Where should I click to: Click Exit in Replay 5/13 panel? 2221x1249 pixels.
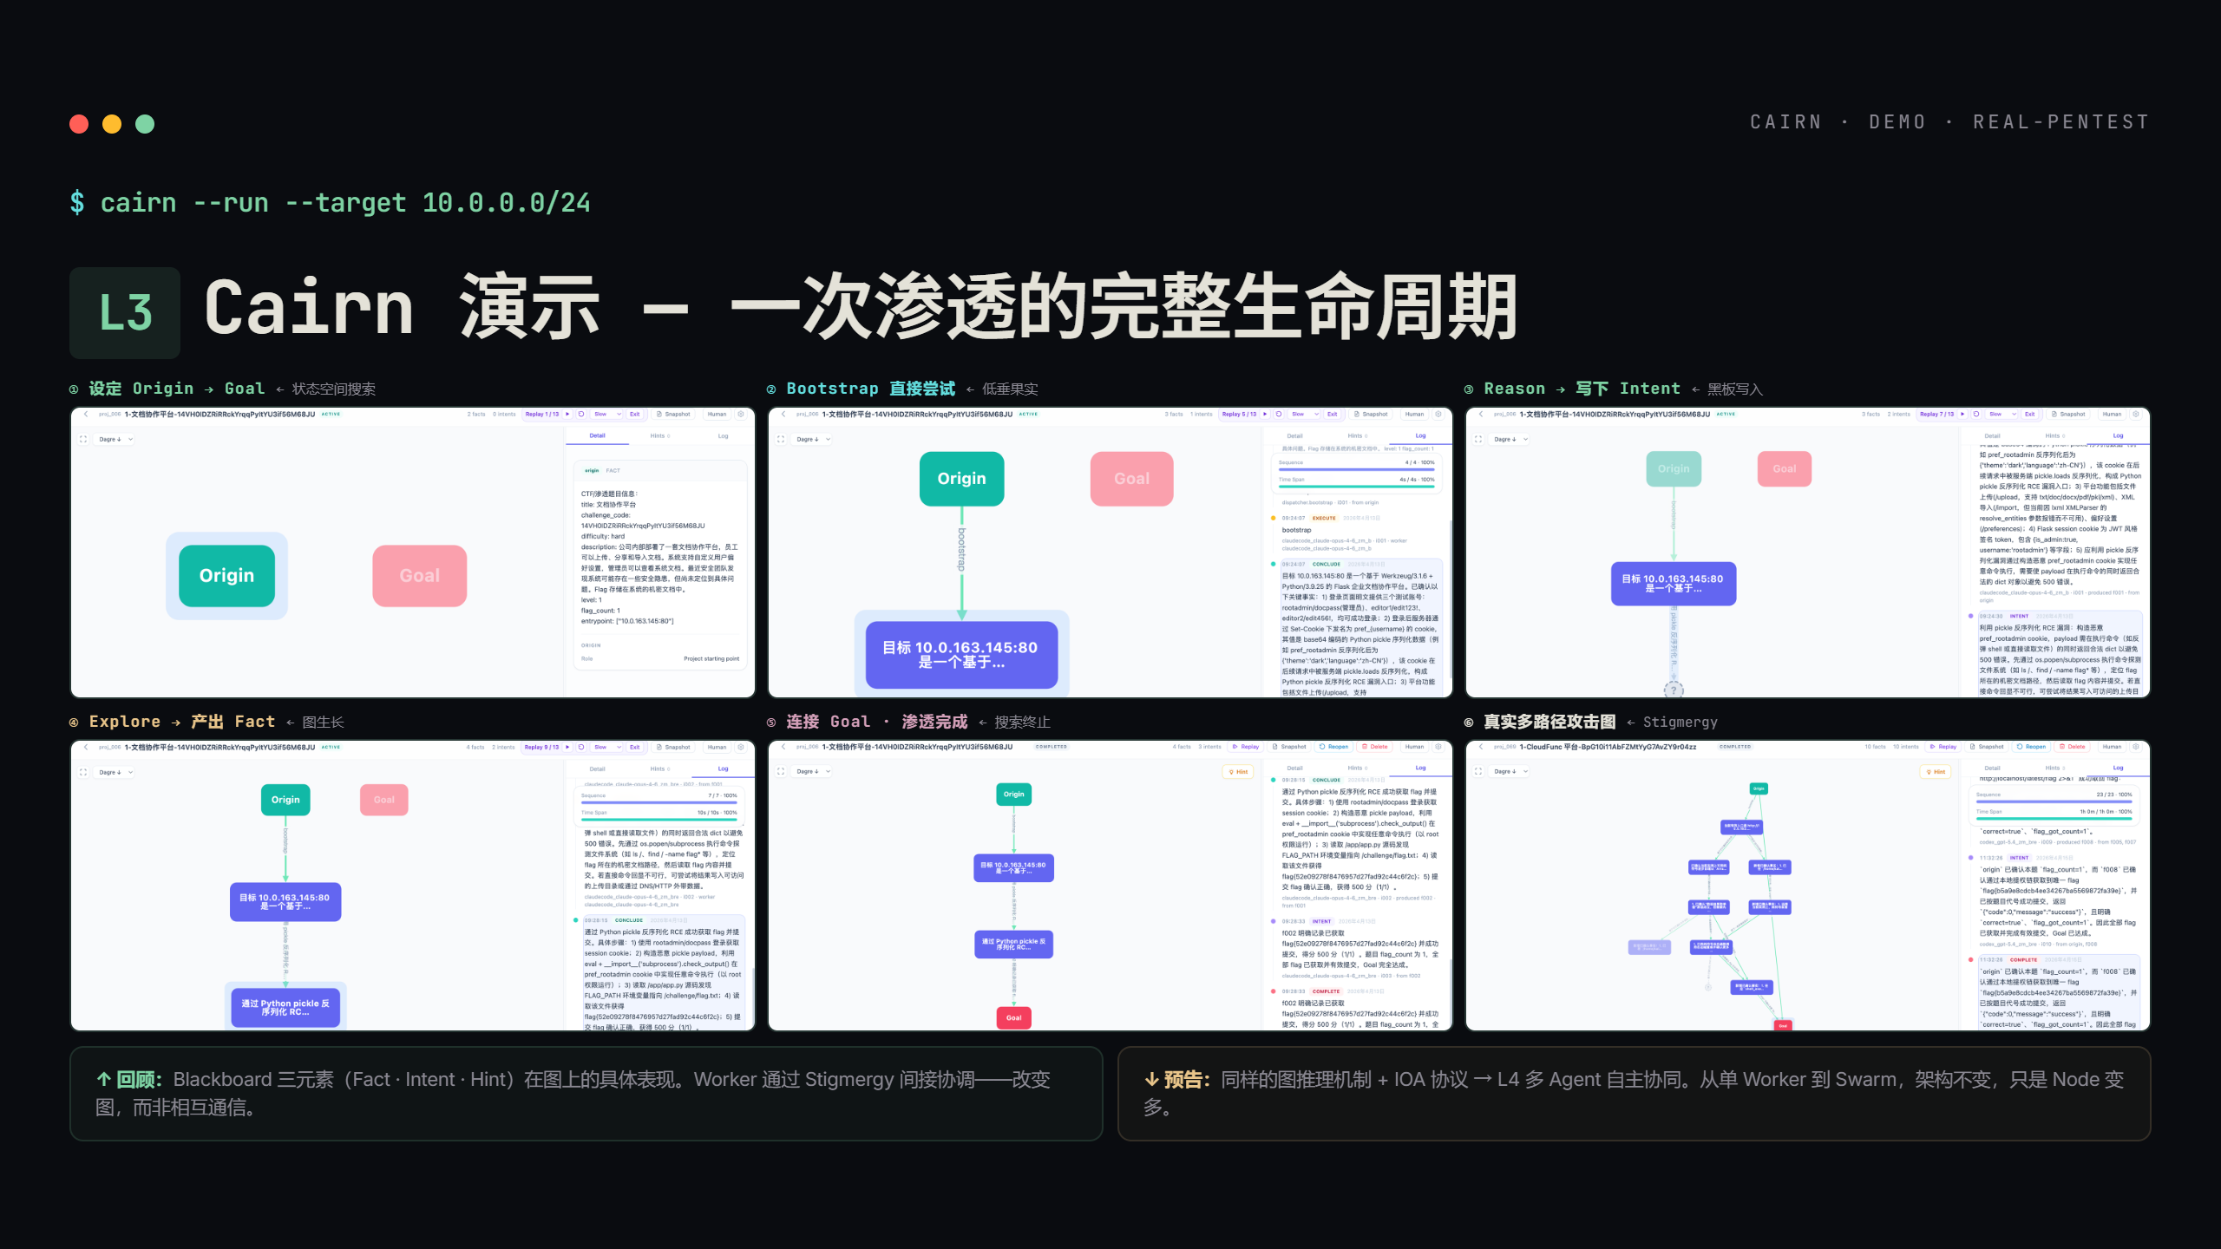coord(1333,415)
